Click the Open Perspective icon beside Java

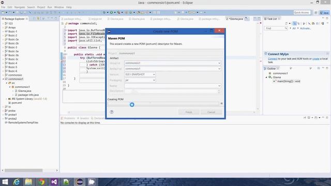pyautogui.click(x=316, y=12)
